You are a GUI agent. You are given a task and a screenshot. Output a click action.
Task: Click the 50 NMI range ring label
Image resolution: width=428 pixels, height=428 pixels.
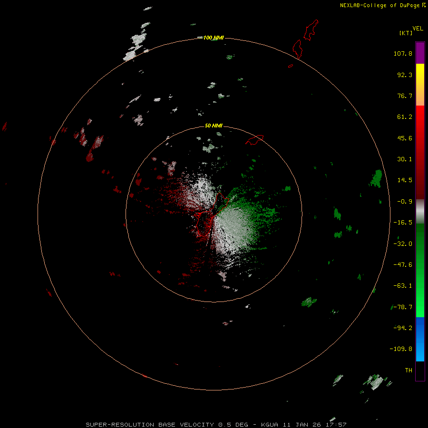pos(214,126)
